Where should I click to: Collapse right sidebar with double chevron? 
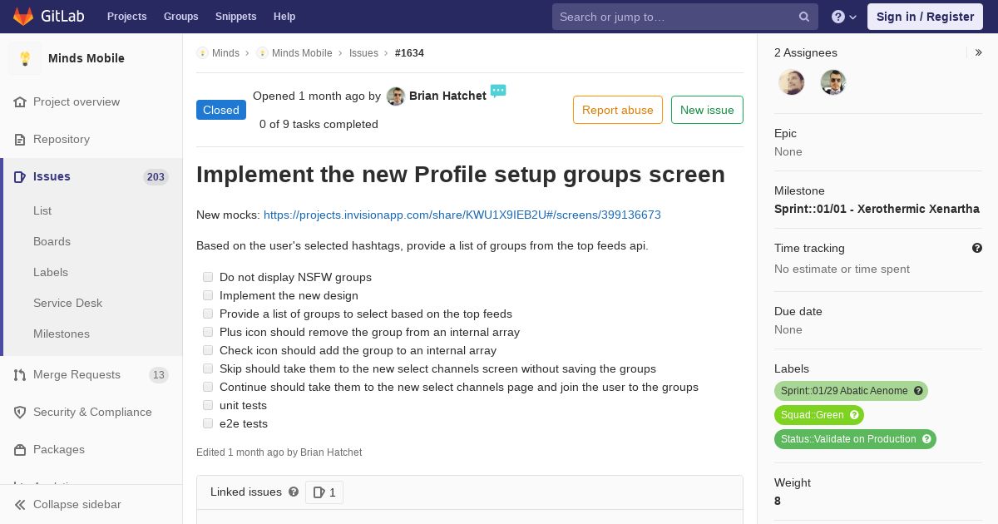click(979, 52)
